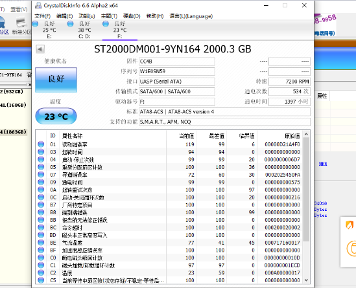Click the 当前值 column header
Viewport: 356px width, 288px height.
[x=182, y=136]
